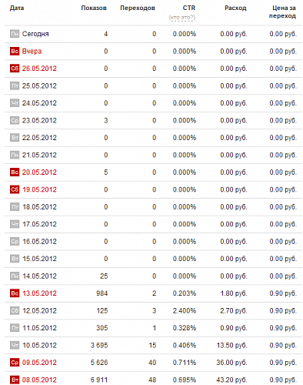Click the 'Цена за переход' column header
This screenshot has height=385, width=303.
[x=282, y=12]
